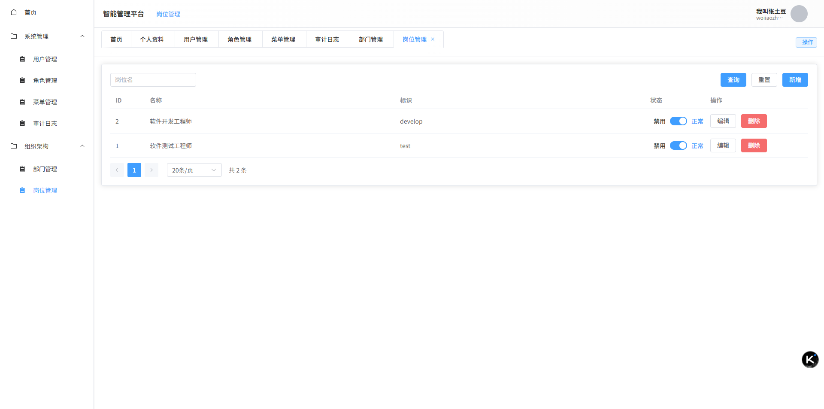
Task: Switch to the 审计日志 tab
Action: click(327, 39)
